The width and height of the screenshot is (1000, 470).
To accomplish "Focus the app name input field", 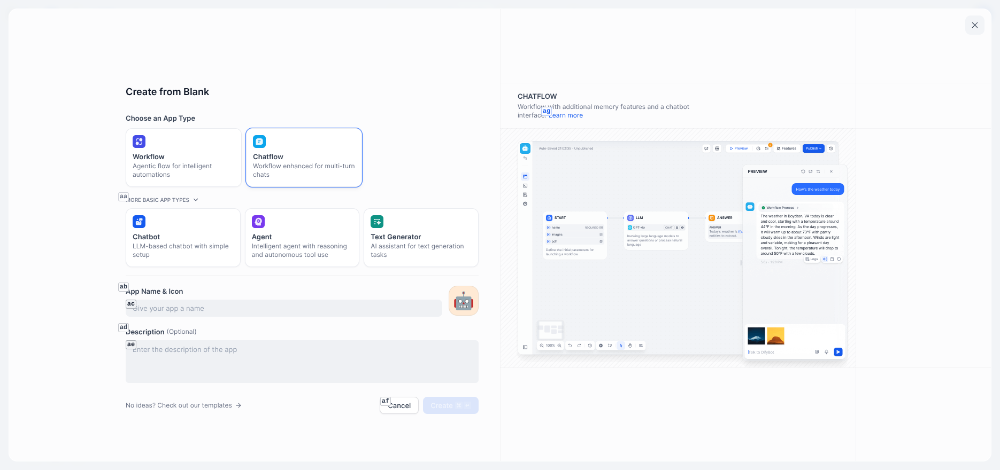I will pyautogui.click(x=284, y=308).
